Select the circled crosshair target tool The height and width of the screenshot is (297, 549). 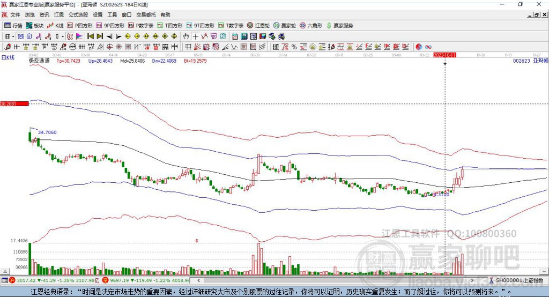click(x=109, y=47)
